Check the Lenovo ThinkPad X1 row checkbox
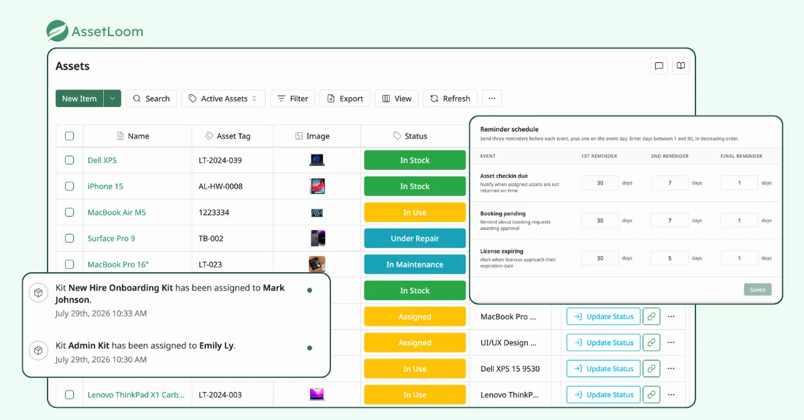804x420 pixels. click(70, 395)
